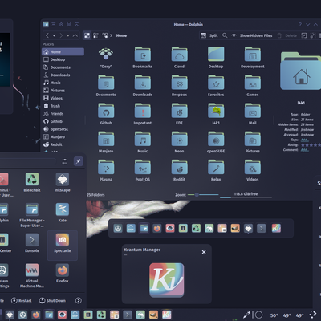Open the Development folder
This screenshot has height=321, width=321.
coord(253,58)
